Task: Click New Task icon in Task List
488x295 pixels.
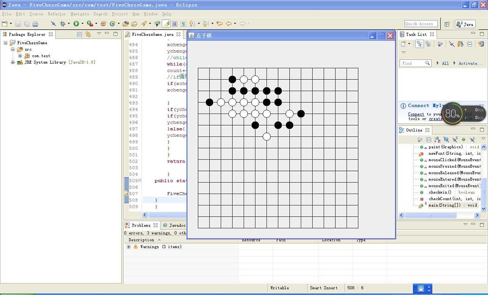Action: tap(404, 44)
